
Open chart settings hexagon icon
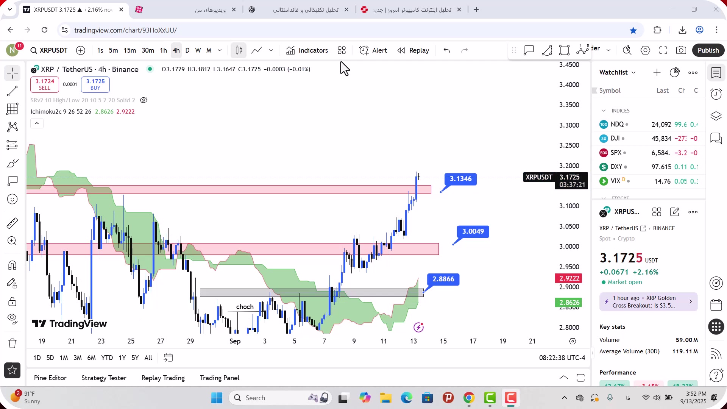tap(646, 50)
